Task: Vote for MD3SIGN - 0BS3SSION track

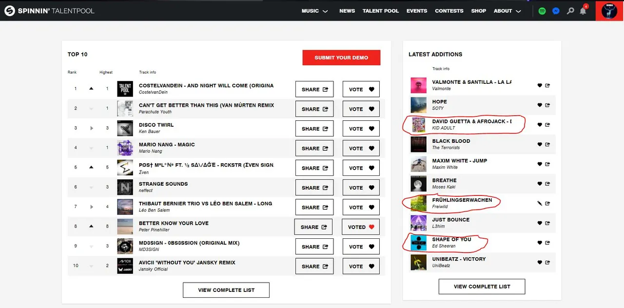Action: (x=361, y=247)
